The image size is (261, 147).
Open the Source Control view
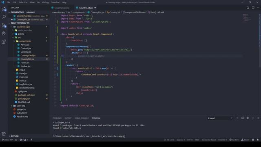[4, 25]
